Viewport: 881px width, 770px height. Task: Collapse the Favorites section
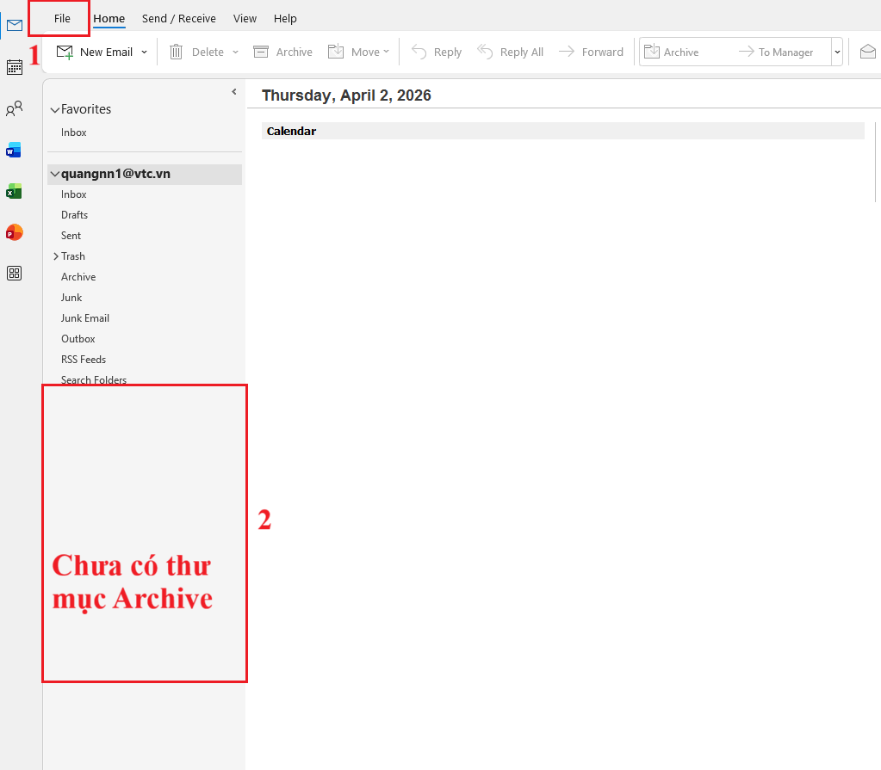point(55,110)
